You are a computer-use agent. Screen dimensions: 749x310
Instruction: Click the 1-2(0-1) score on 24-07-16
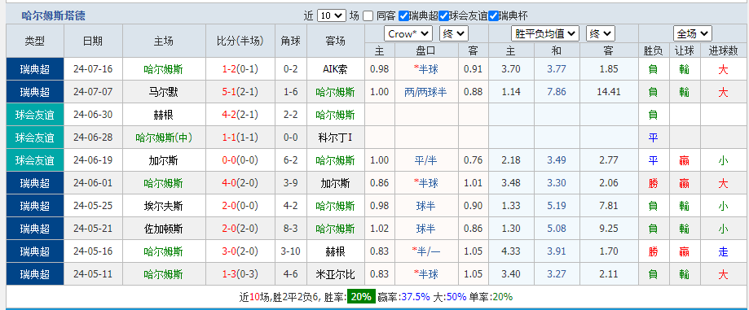(240, 69)
